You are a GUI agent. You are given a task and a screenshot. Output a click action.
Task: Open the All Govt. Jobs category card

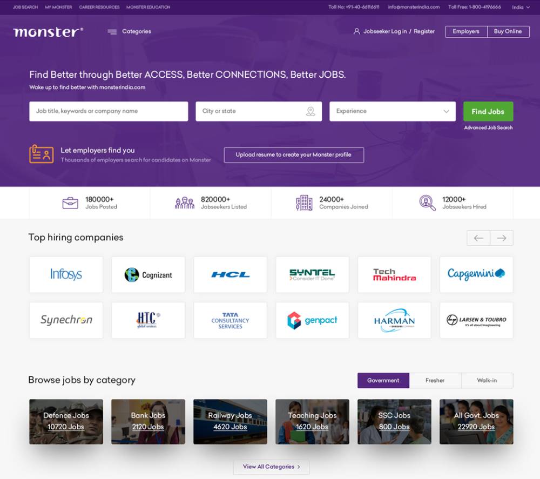(x=476, y=422)
